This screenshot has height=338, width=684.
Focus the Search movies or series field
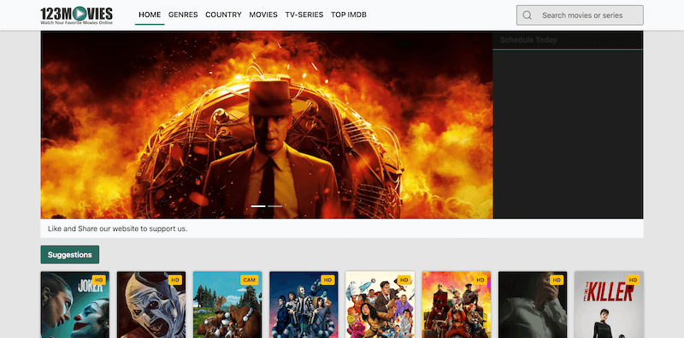(580, 15)
